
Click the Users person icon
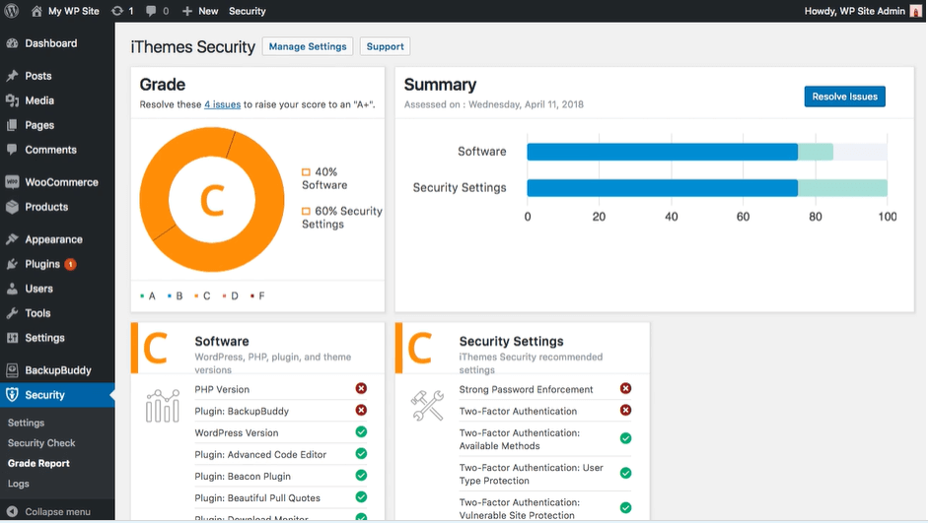(12, 289)
